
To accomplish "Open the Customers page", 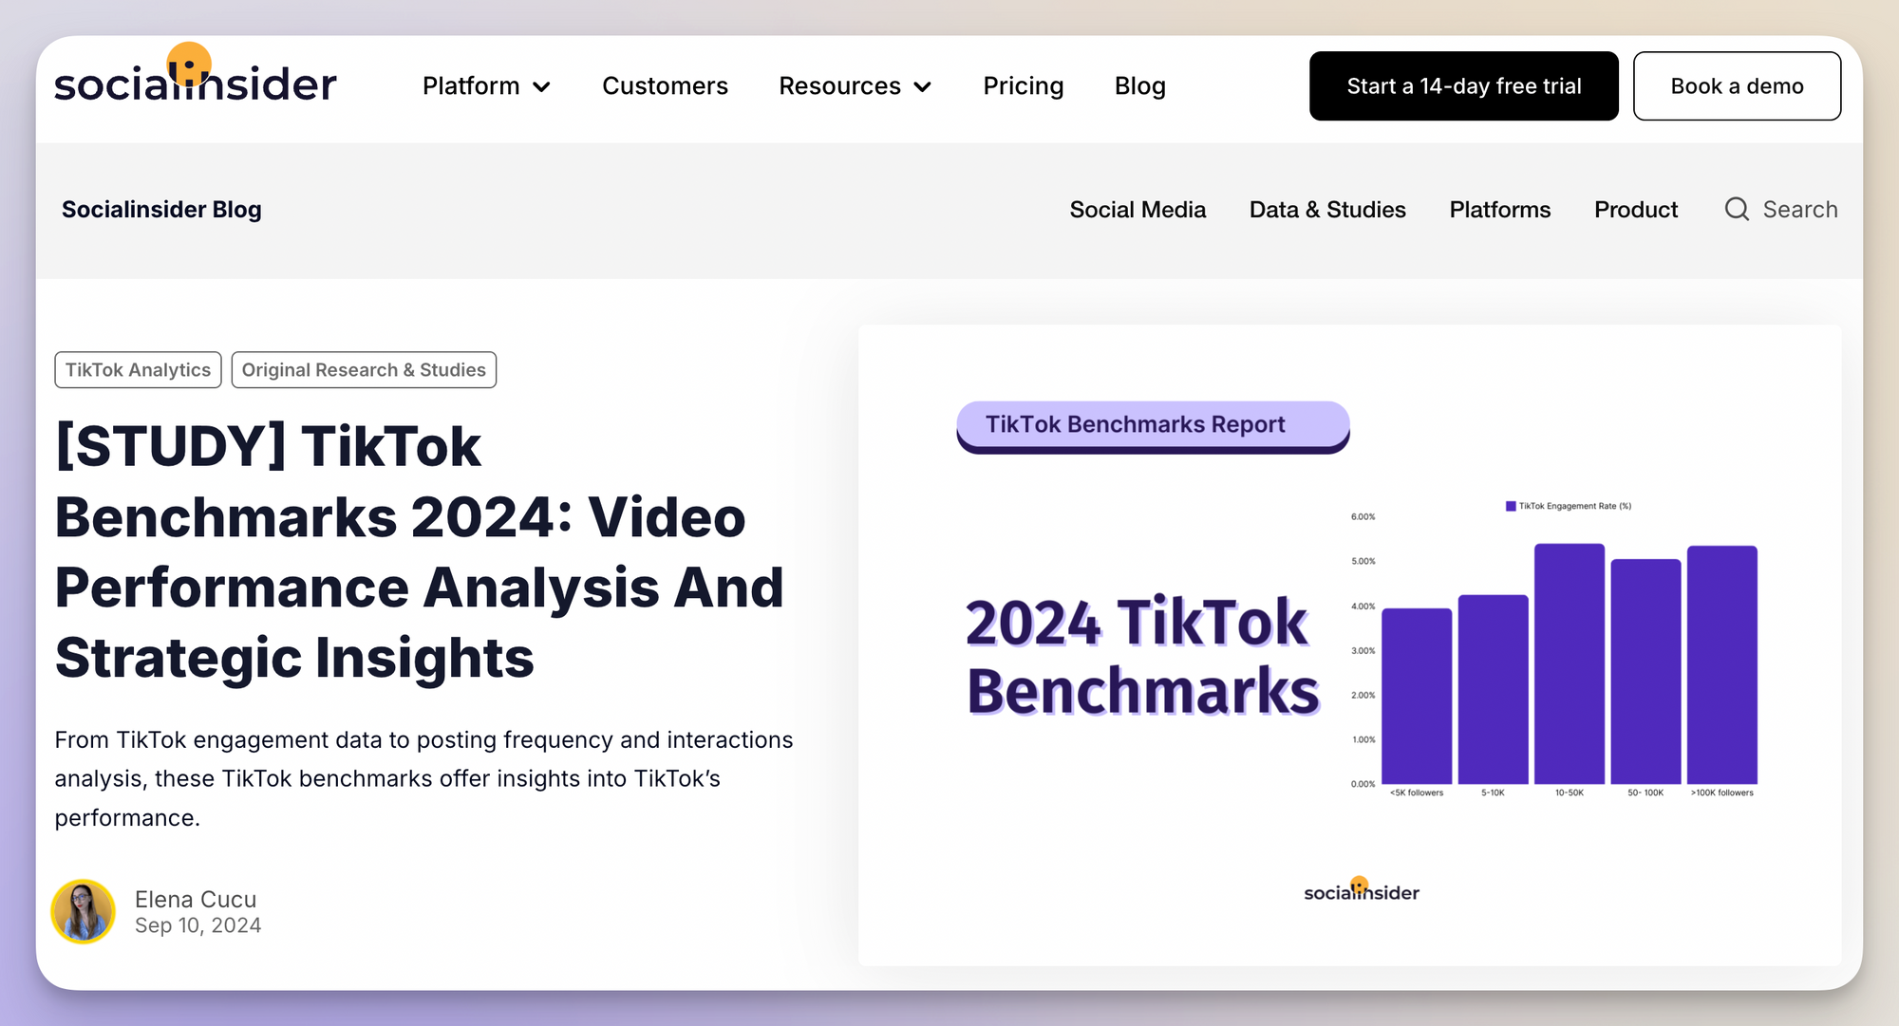I will point(665,86).
